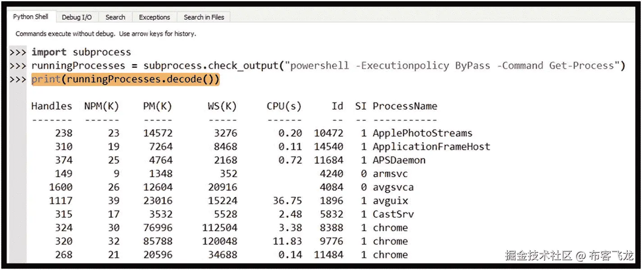
Task: Click the CastSrv process name
Action: pyautogui.click(x=393, y=214)
